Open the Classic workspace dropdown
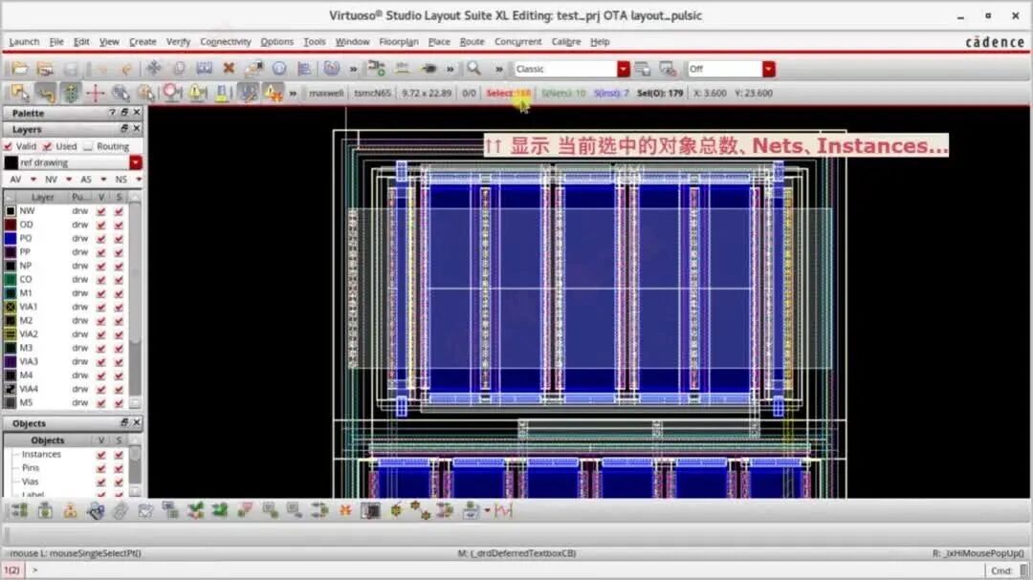This screenshot has height=580, width=1033. tap(624, 69)
